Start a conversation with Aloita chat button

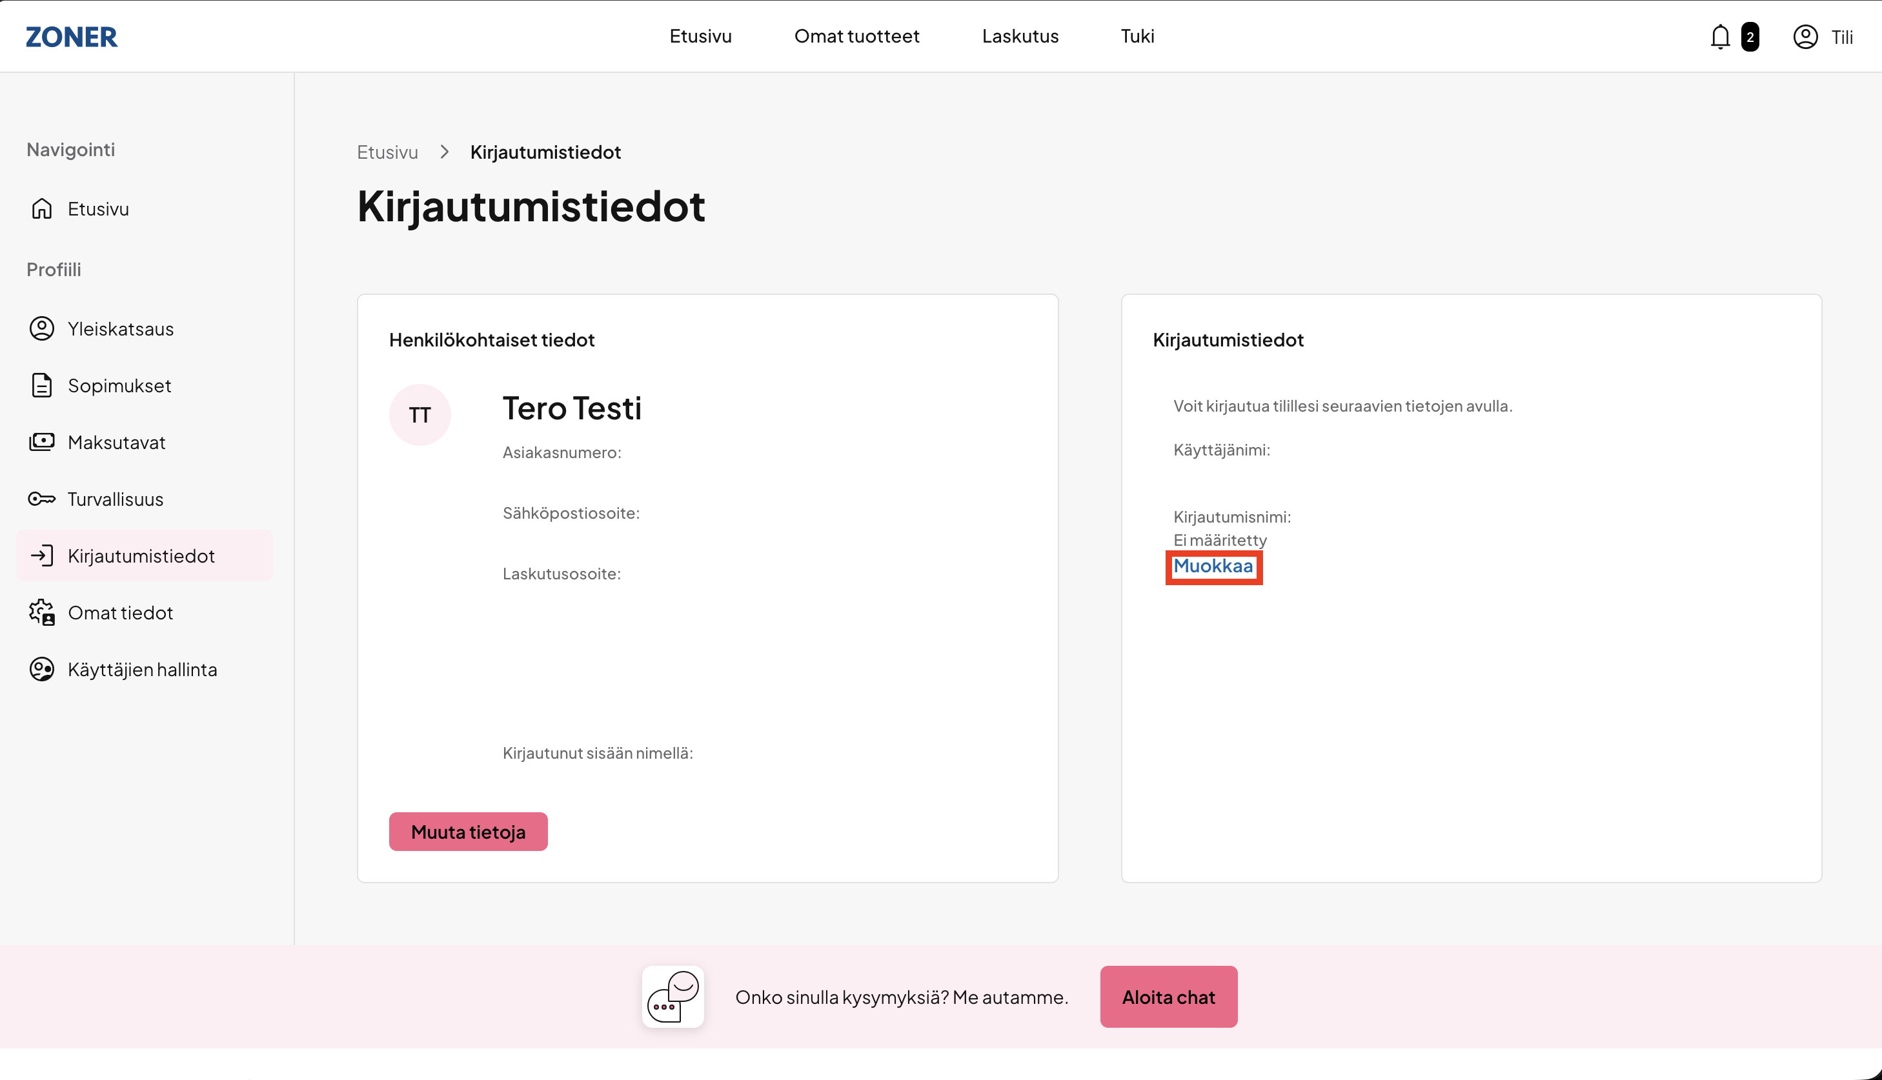tap(1168, 997)
